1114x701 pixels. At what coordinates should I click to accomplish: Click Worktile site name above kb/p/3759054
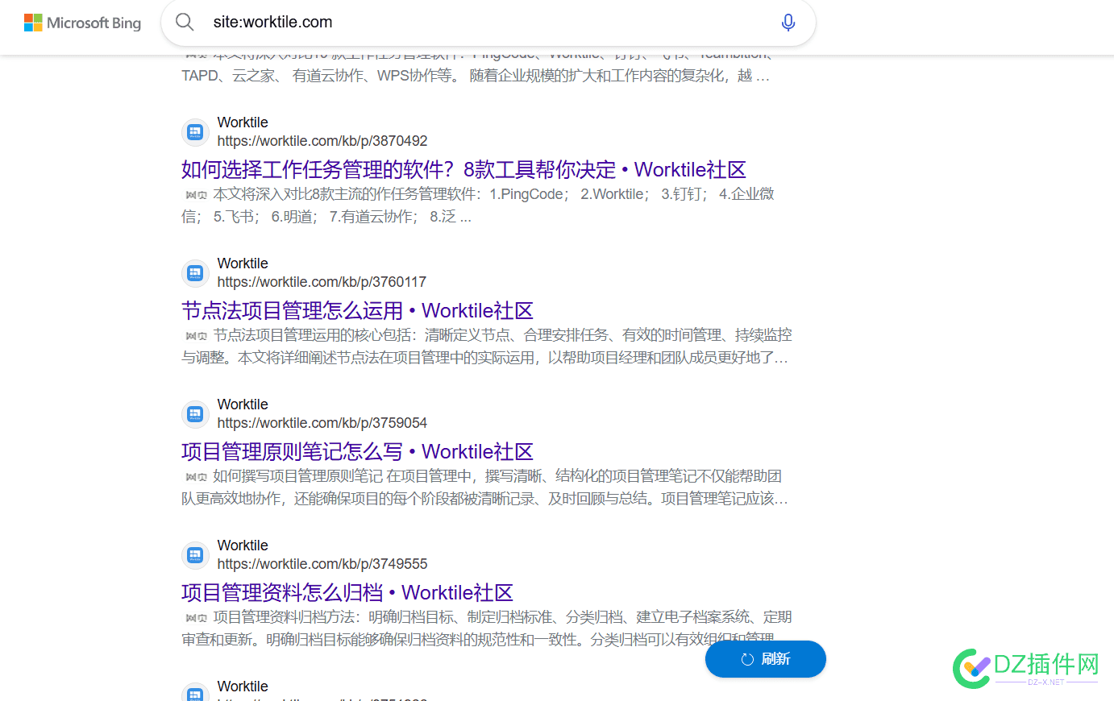243,404
